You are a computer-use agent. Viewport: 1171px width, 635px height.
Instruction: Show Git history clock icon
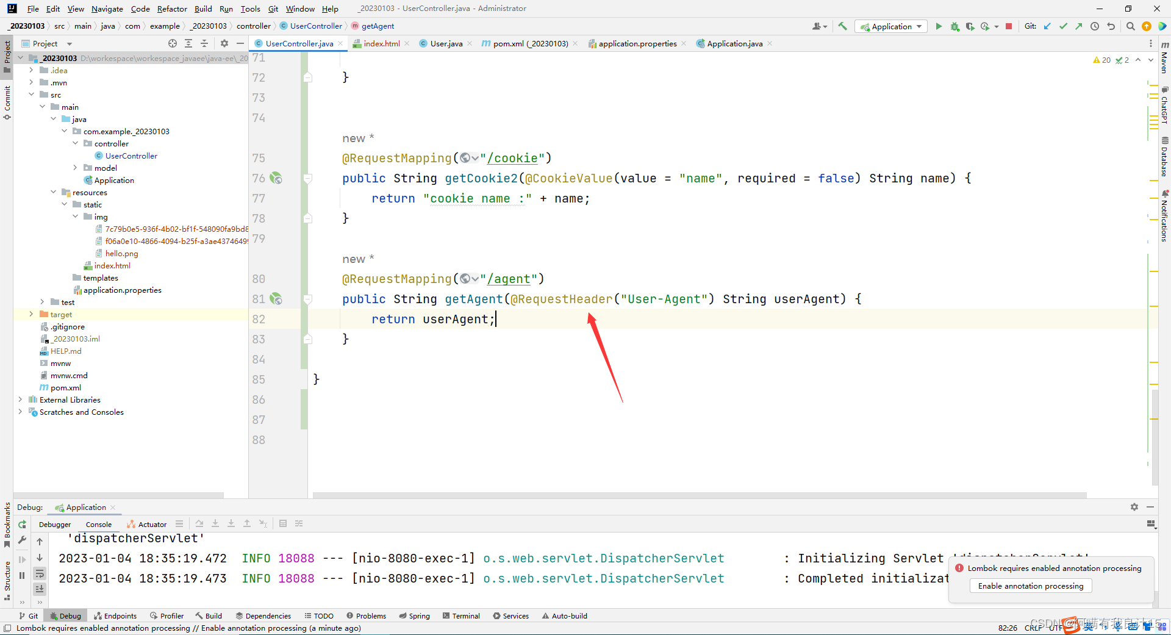pos(1095,26)
